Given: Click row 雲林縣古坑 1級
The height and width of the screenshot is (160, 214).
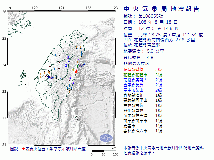Looking at the screenshot, I should [x=143, y=105].
